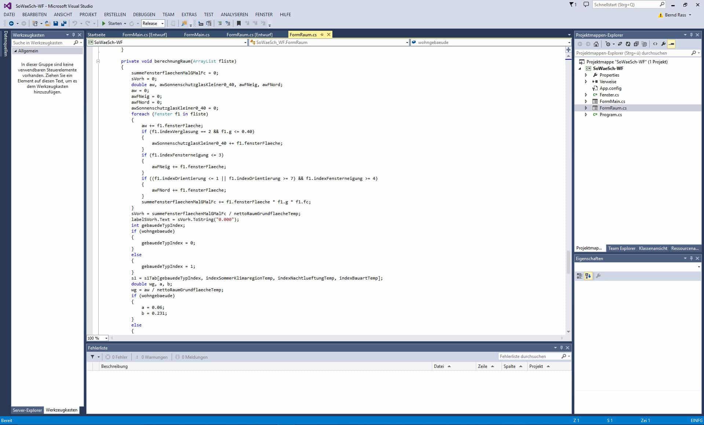Screen dimensions: 704x425
Task: Expand the Properties node in Solution Explorer
Action: tap(586, 75)
